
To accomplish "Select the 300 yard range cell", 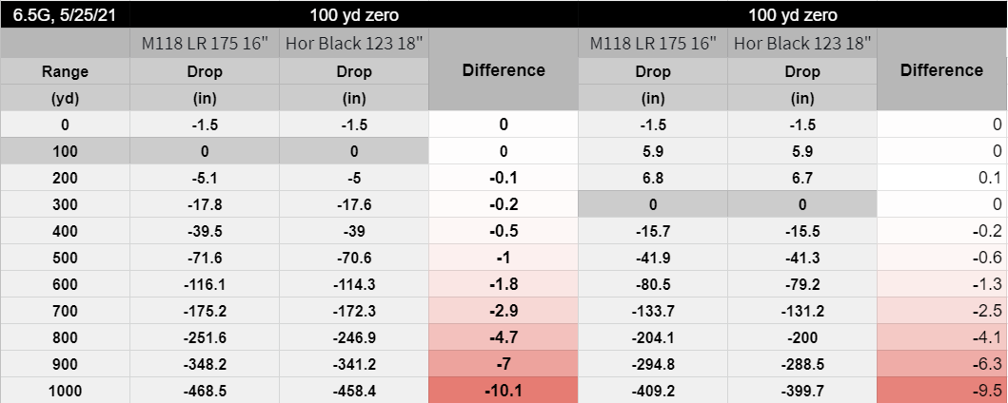I will click(65, 204).
